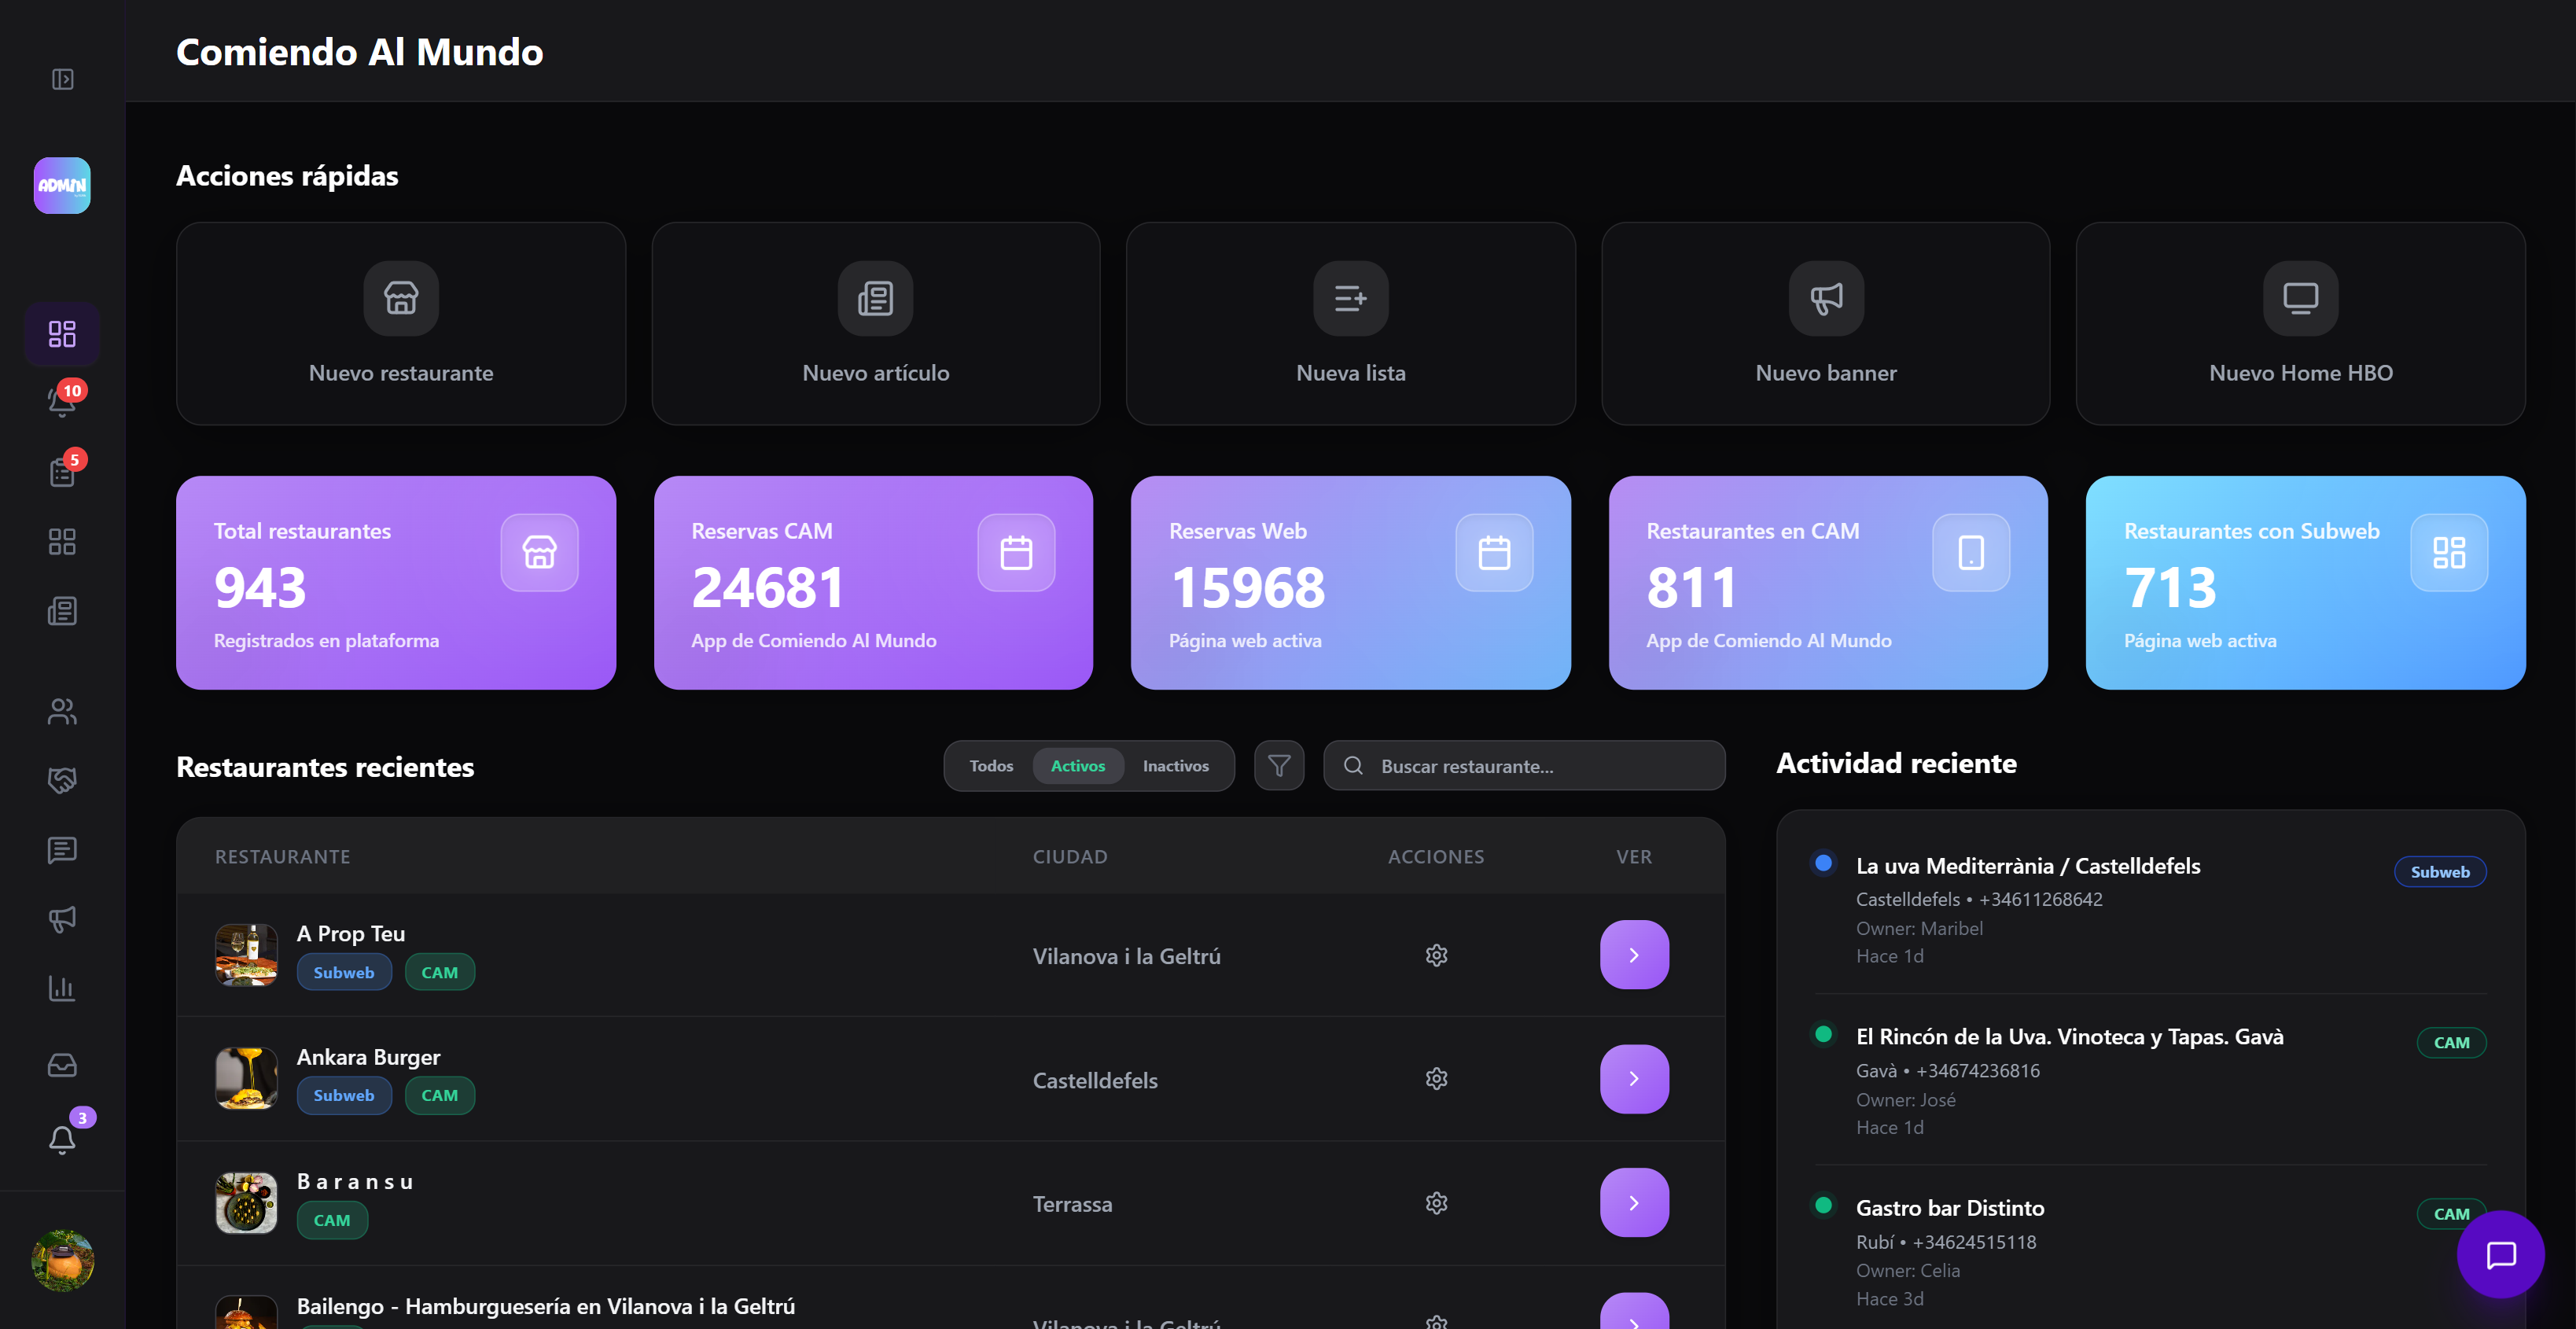2576x1329 pixels.
Task: Open the sidebar users icon
Action: point(62,711)
